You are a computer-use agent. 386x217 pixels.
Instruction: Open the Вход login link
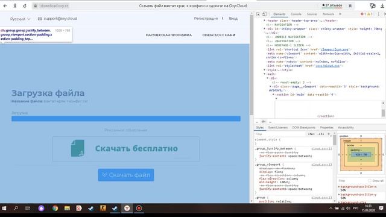click(x=233, y=19)
